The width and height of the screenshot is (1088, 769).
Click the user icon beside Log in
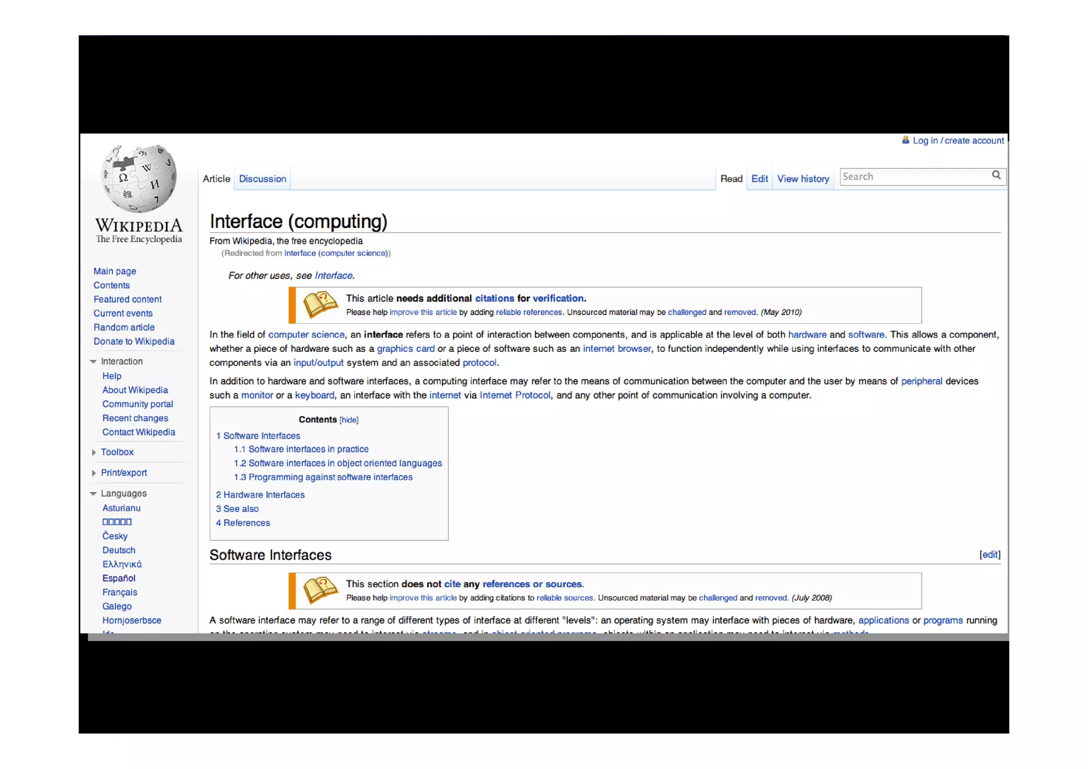click(x=905, y=140)
